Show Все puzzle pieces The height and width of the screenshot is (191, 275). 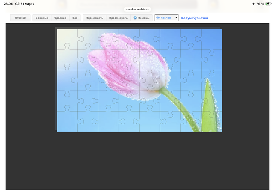75,18
